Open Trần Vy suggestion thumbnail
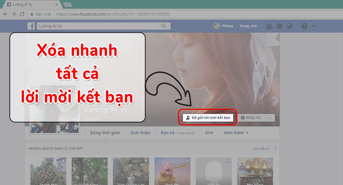The width and height of the screenshot is (343, 185). click(x=214, y=171)
